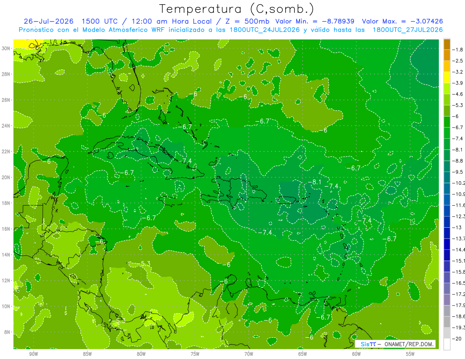Click the valid-until time "1800UTC_27JUL2026"
The width and height of the screenshot is (465, 359).
click(408, 29)
